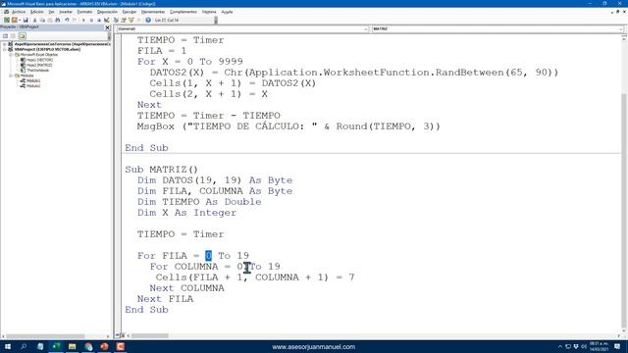Collapse the VBAProject tree node
Image resolution: width=628 pixels, height=353 pixels.
(x=4, y=49)
